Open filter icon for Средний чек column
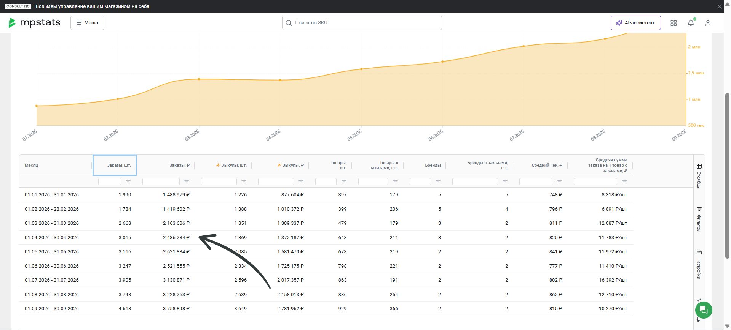This screenshot has height=330, width=731. click(559, 182)
